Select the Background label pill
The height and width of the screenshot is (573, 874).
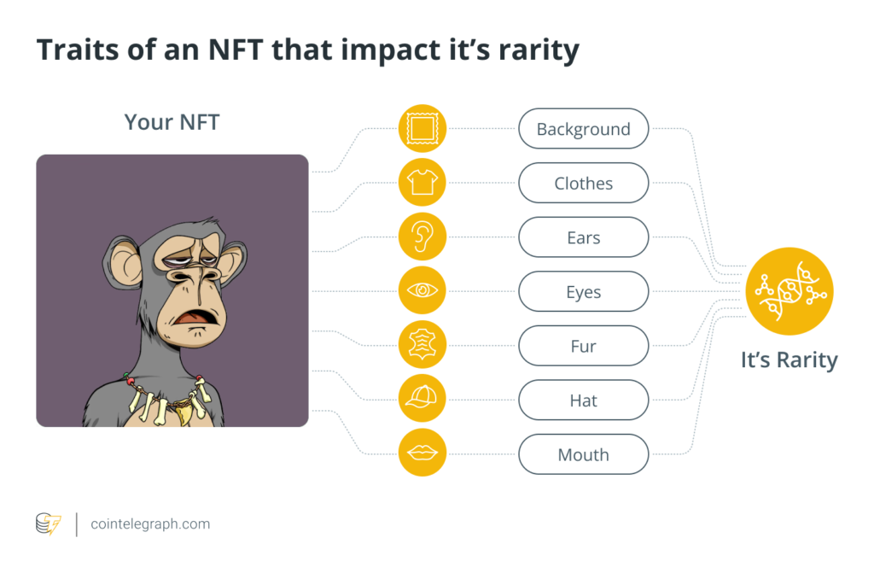(x=584, y=129)
